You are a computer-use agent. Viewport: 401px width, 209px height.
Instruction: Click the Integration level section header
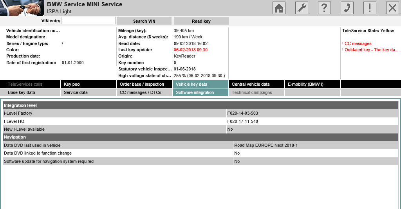pyautogui.click(x=200, y=105)
